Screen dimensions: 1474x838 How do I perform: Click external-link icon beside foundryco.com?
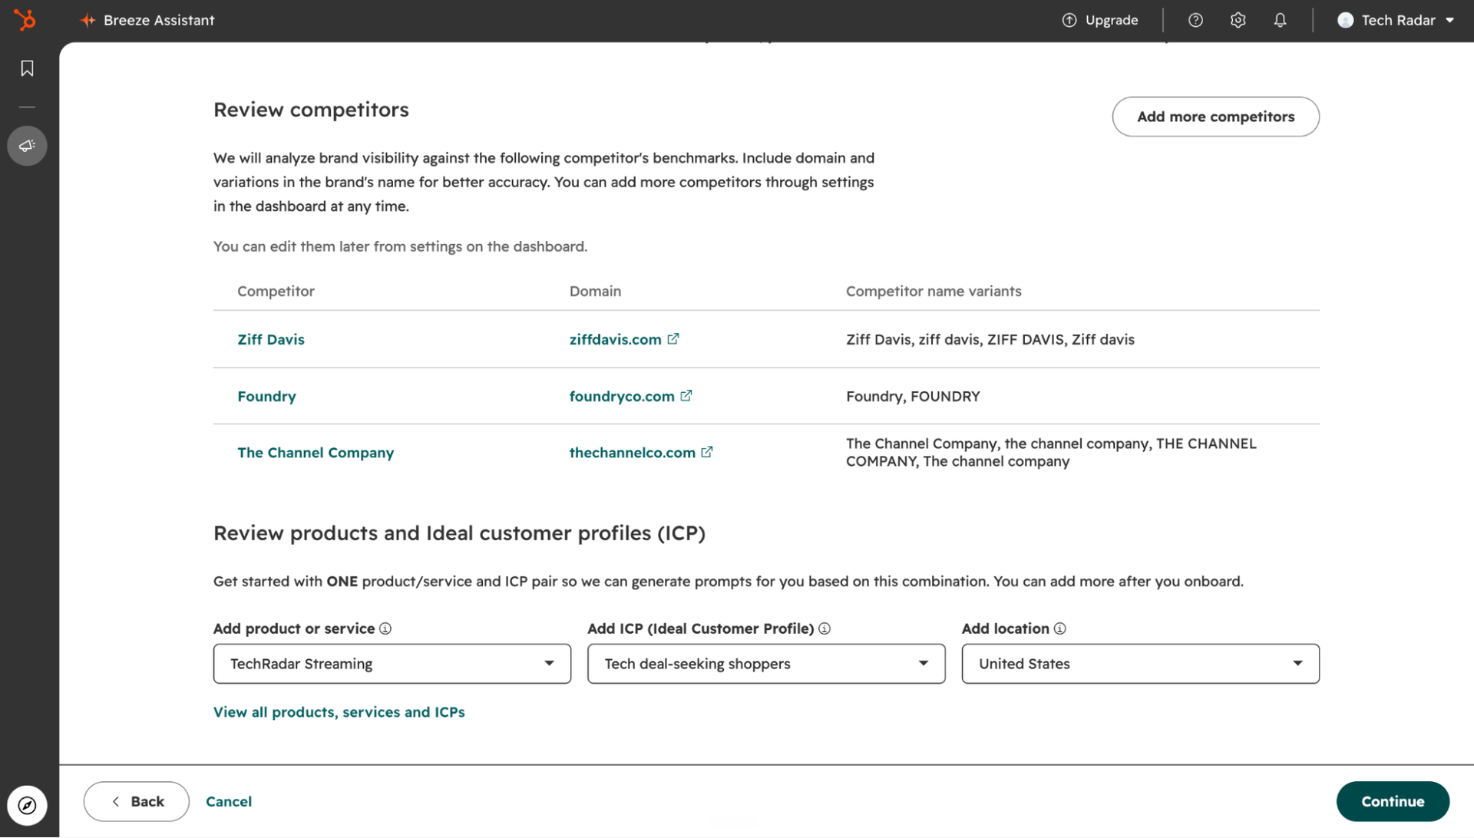coord(686,395)
